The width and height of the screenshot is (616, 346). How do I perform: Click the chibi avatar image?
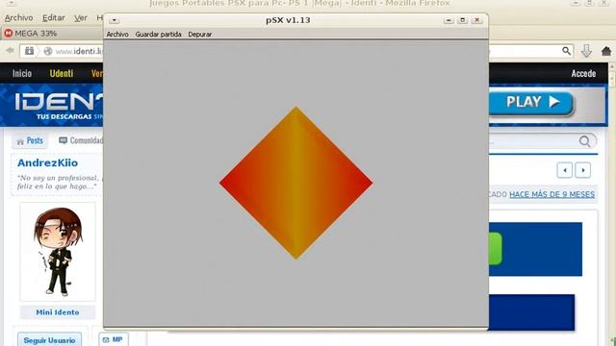[x=58, y=252]
